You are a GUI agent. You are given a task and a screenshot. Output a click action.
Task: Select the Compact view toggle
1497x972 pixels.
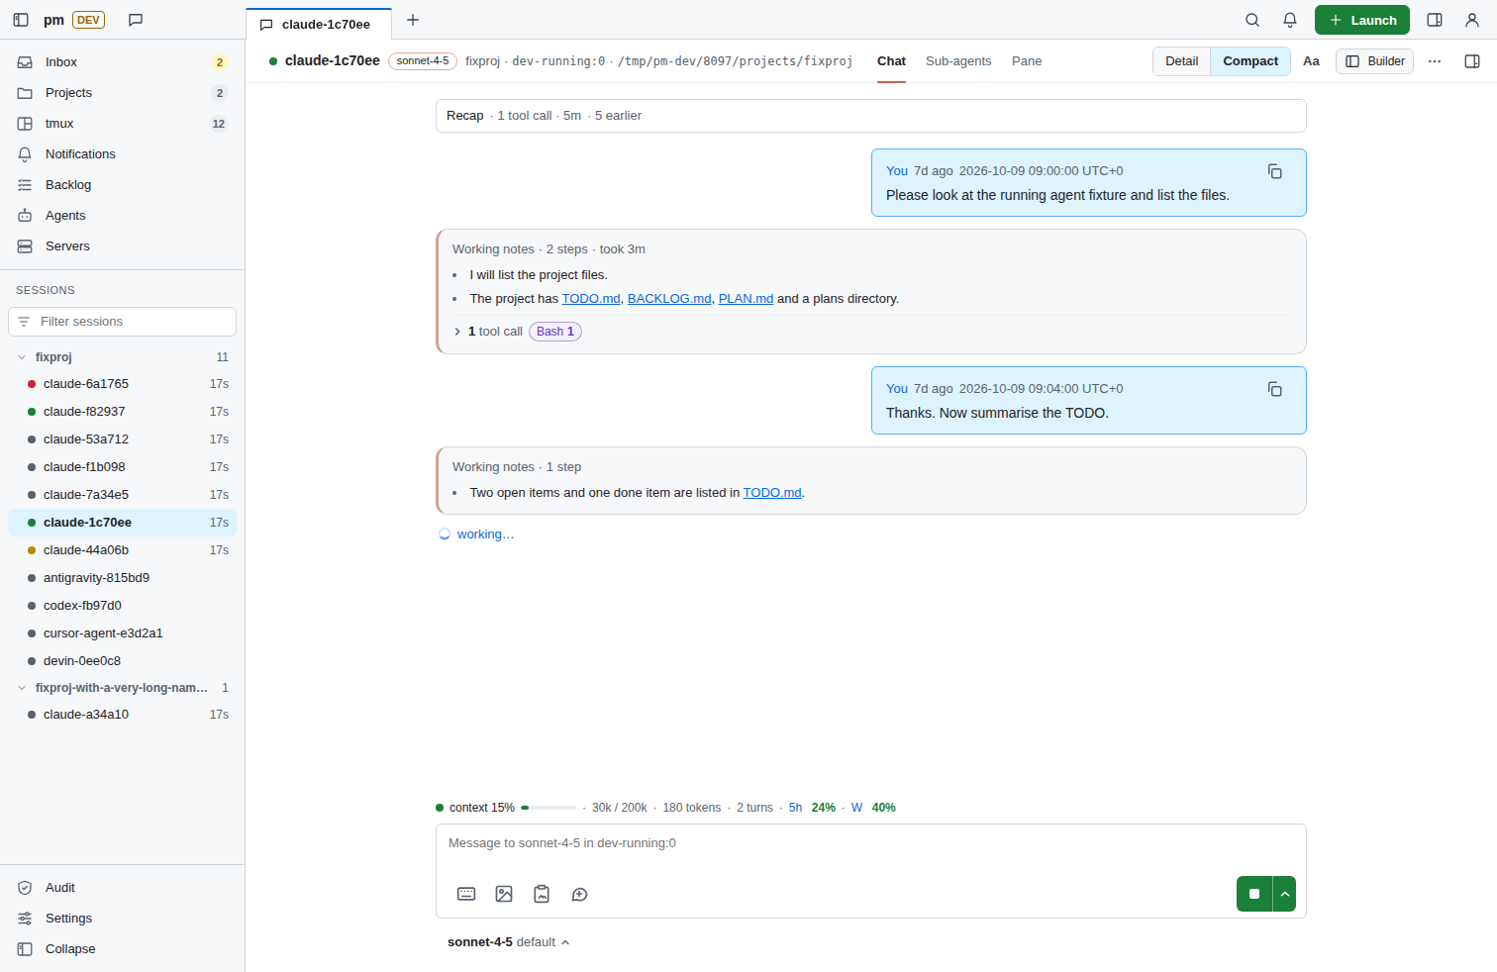(x=1250, y=61)
